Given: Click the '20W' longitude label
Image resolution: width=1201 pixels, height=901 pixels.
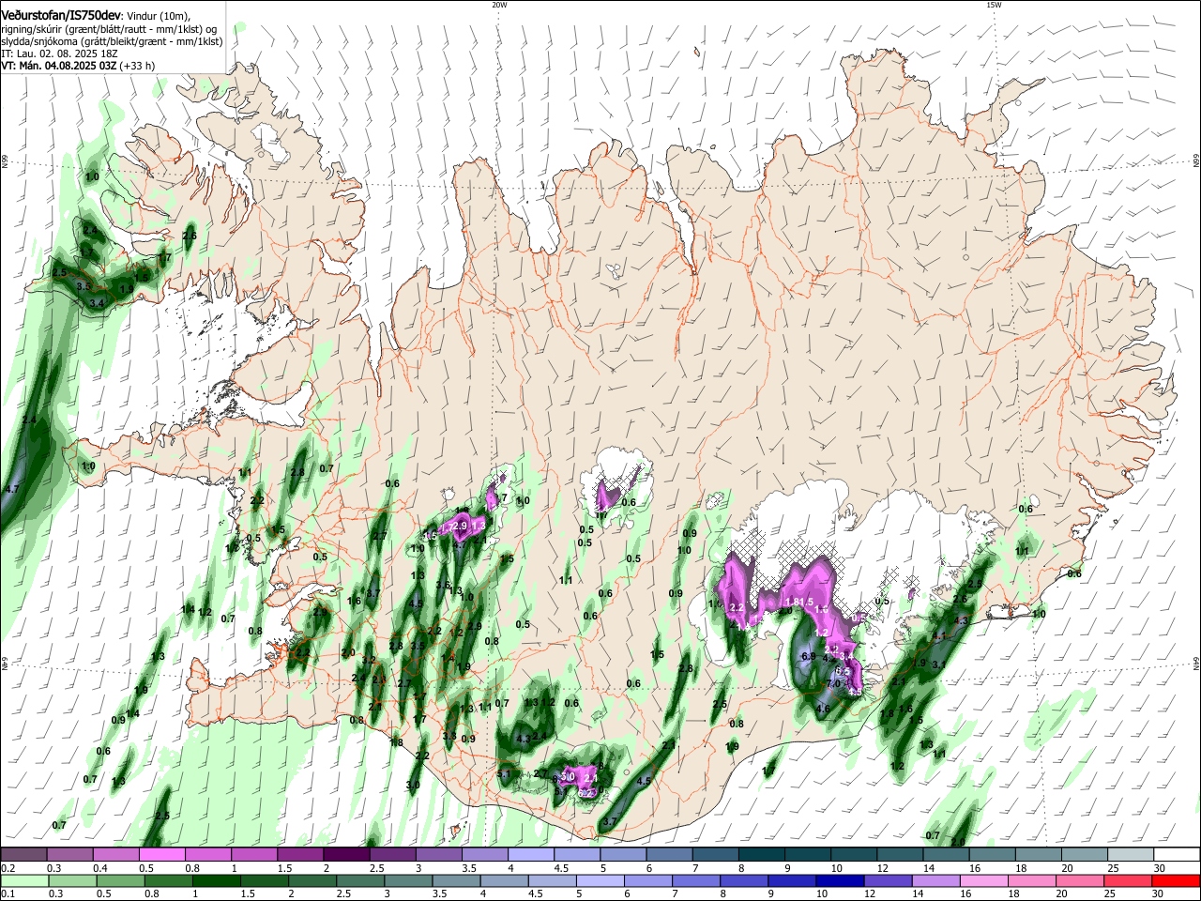Looking at the screenshot, I should tap(499, 5).
